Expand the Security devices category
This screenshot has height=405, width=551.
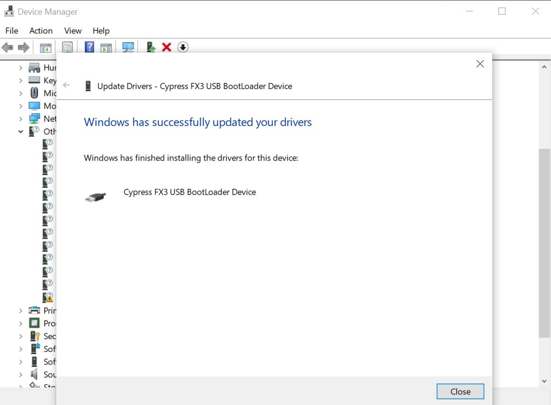tap(20, 336)
